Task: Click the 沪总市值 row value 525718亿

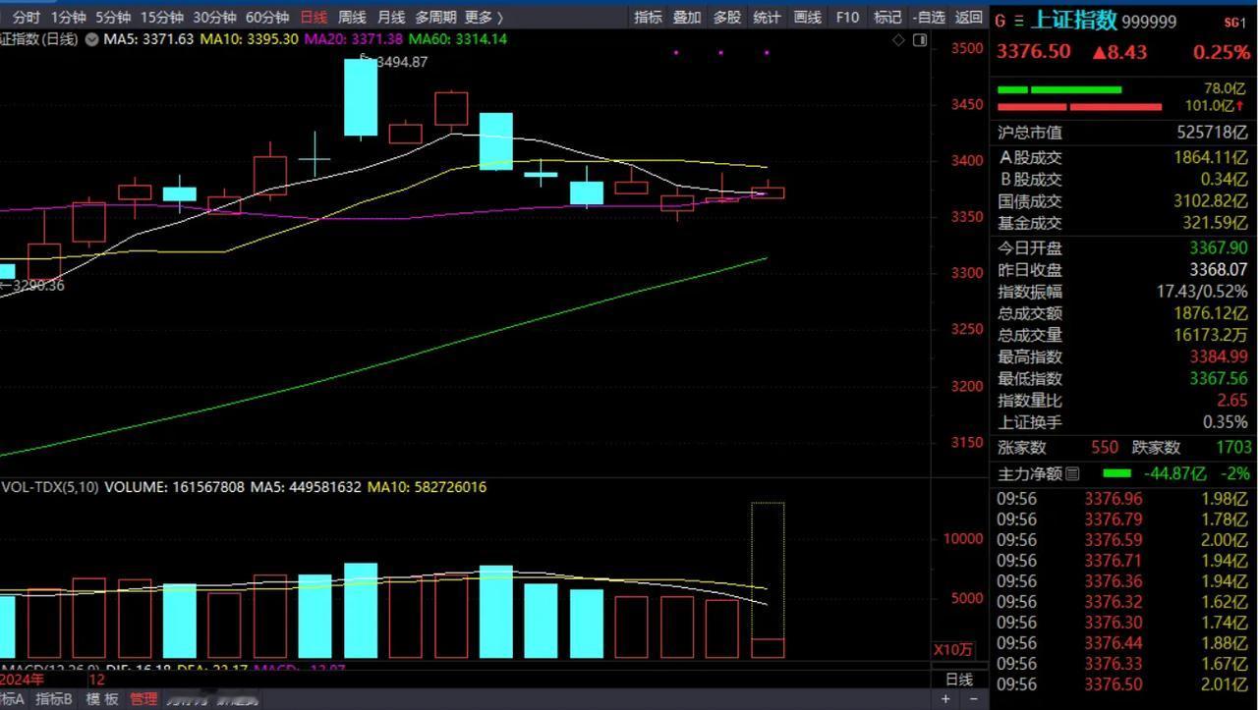Action: point(1213,132)
